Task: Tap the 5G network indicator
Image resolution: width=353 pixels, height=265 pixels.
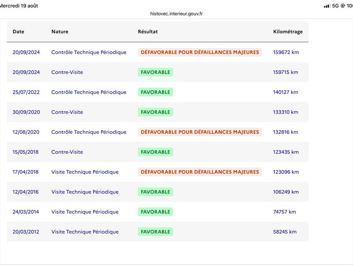Action: (x=335, y=6)
